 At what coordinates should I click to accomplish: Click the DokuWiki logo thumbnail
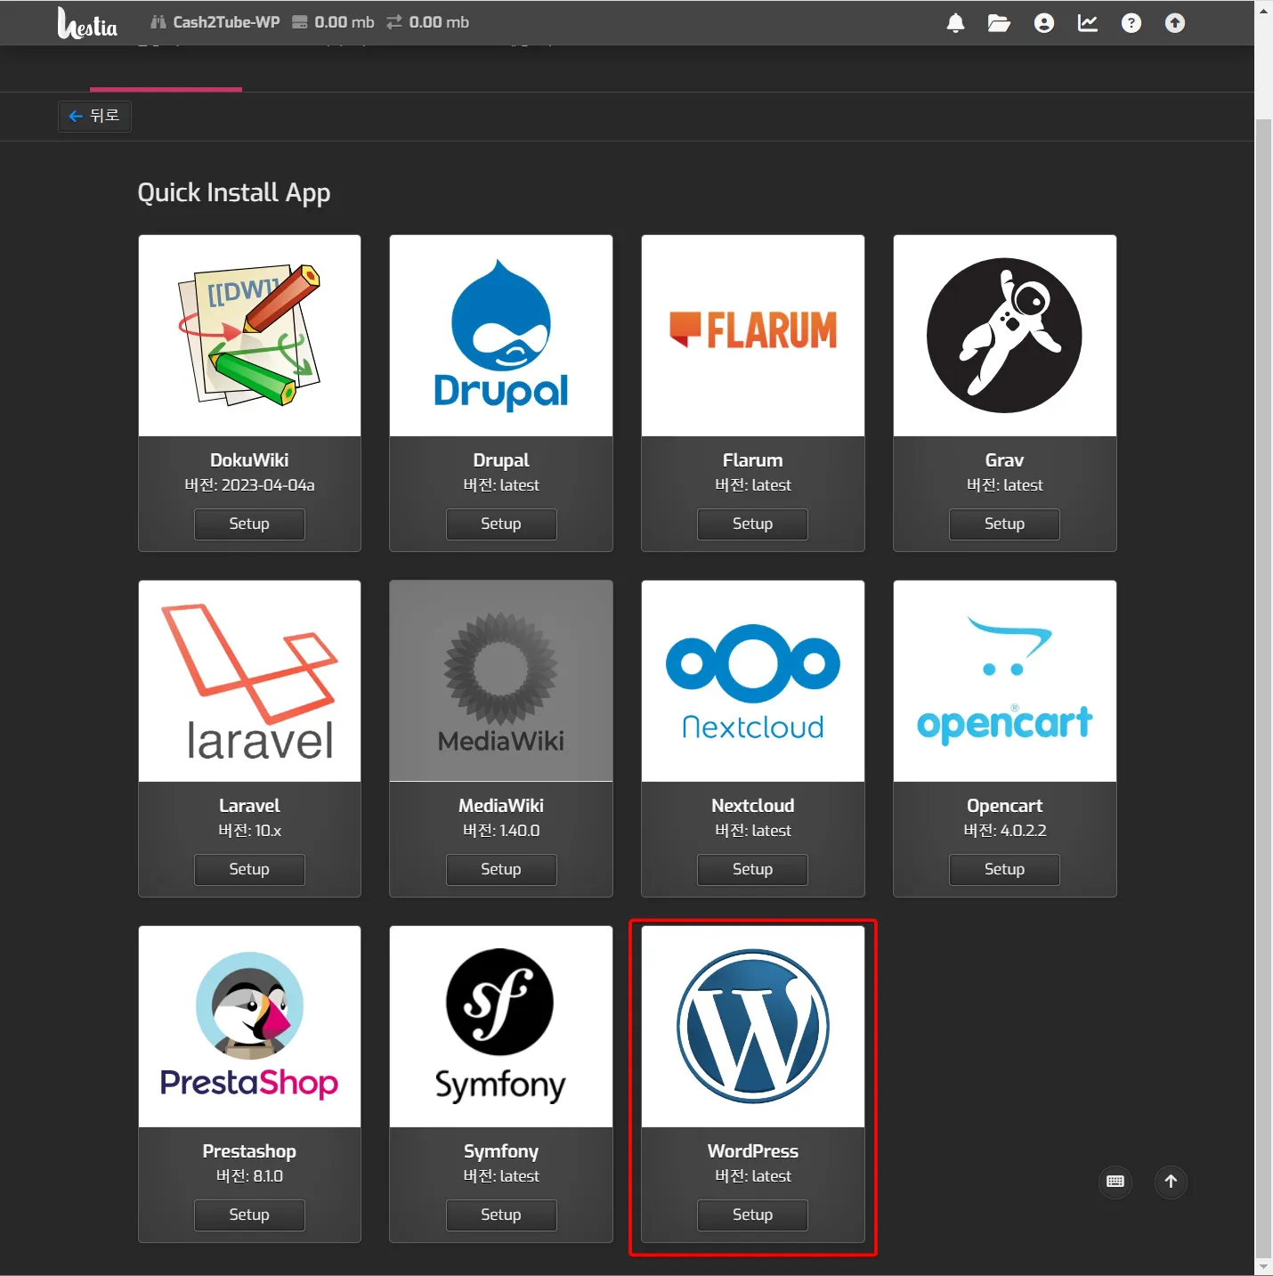coord(249,336)
